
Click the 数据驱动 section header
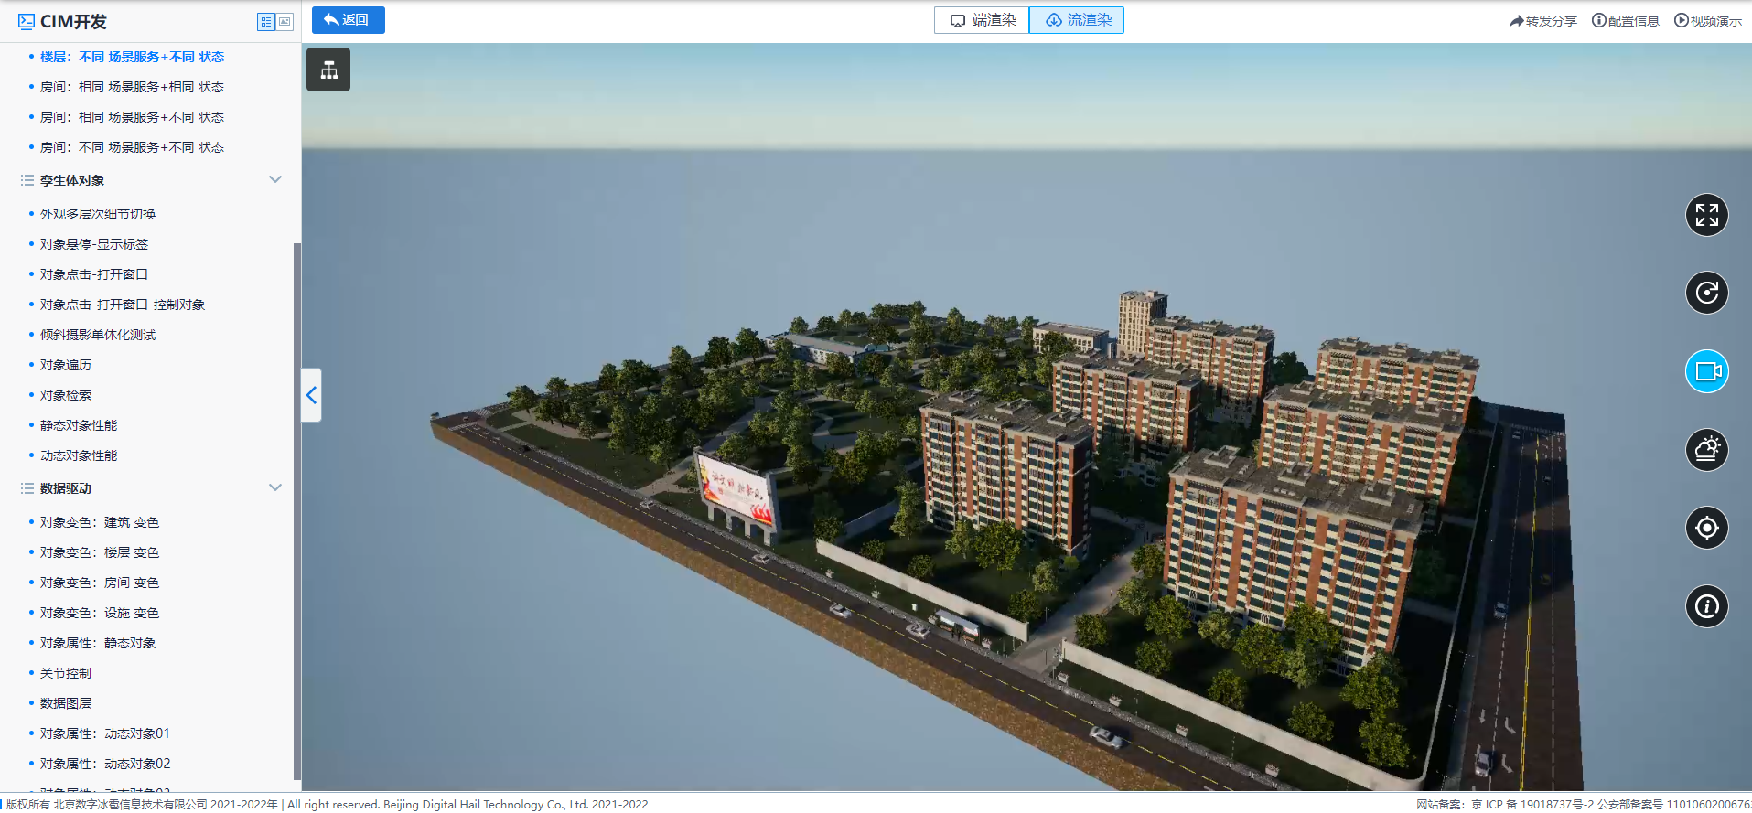coord(66,488)
